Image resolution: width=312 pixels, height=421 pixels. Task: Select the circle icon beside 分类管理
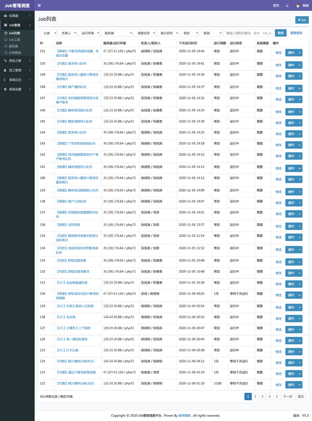6,52
